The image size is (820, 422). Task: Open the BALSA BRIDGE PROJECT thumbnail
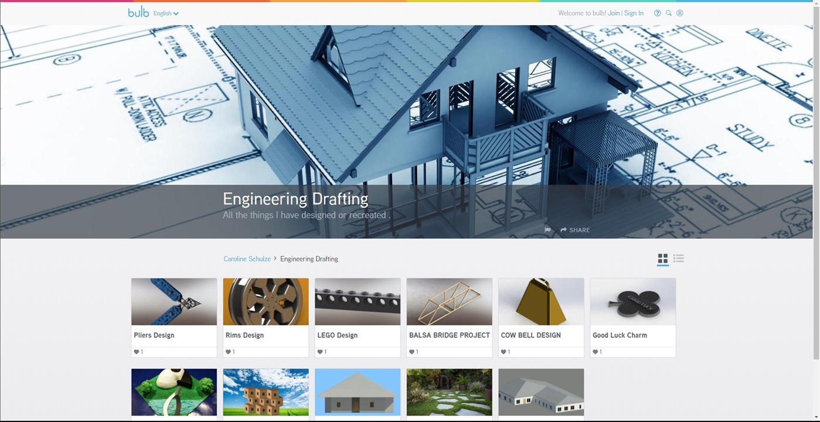(449, 302)
